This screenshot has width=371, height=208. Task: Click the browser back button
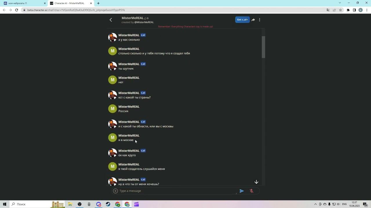click(x=4, y=10)
